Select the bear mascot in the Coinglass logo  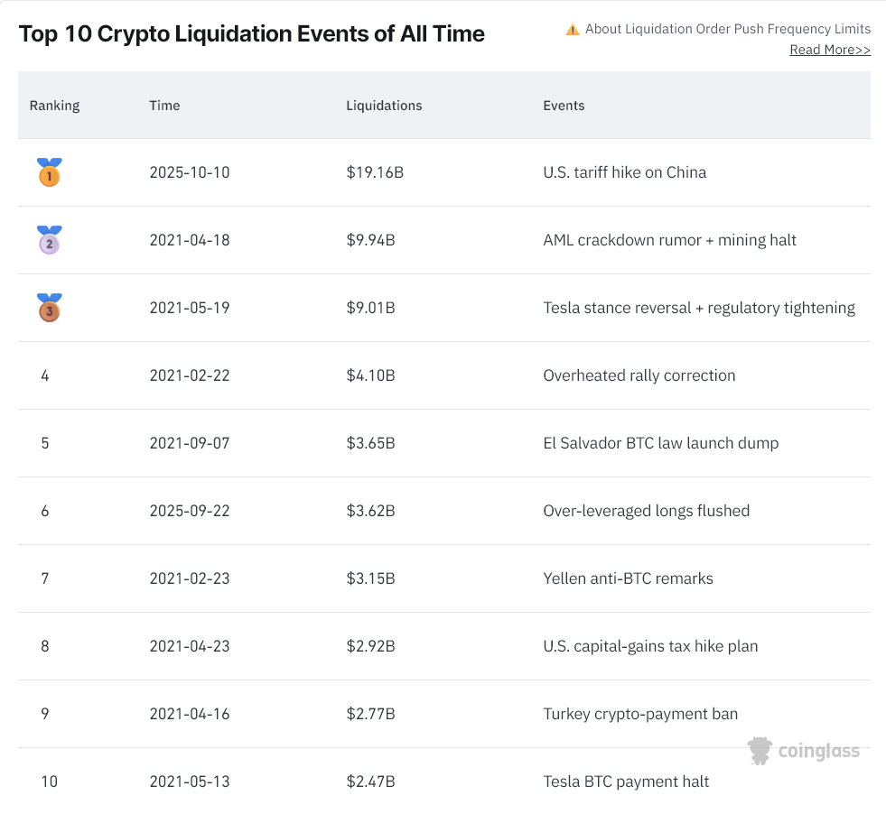(759, 750)
